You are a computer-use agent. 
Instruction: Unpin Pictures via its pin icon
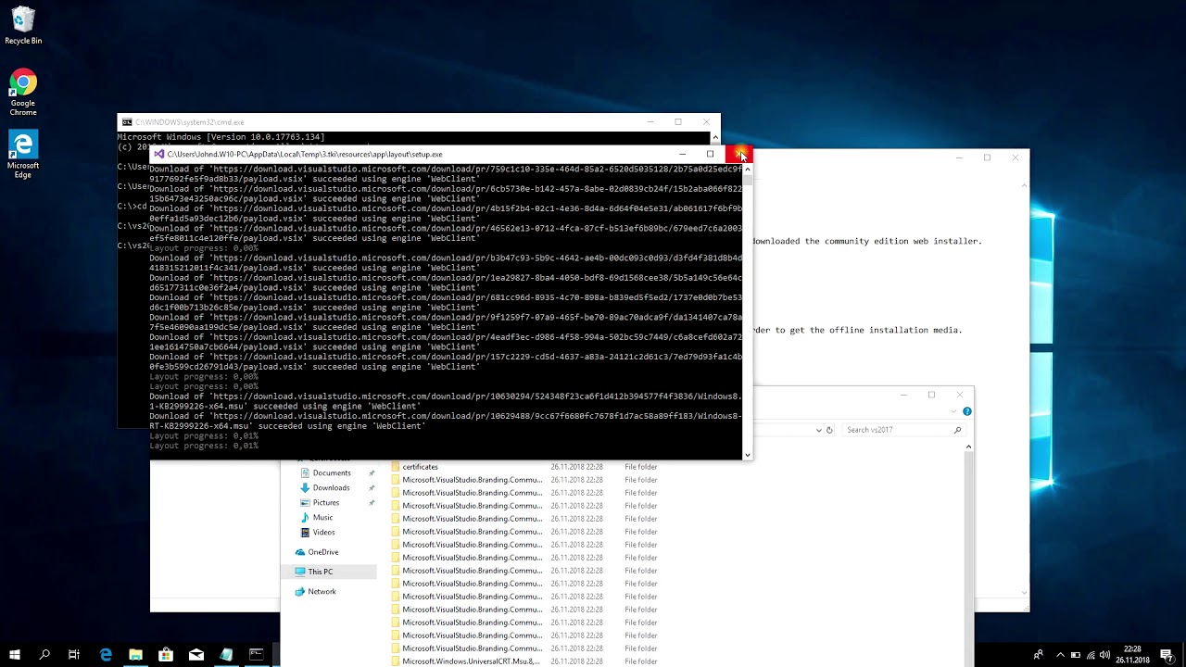click(x=372, y=503)
